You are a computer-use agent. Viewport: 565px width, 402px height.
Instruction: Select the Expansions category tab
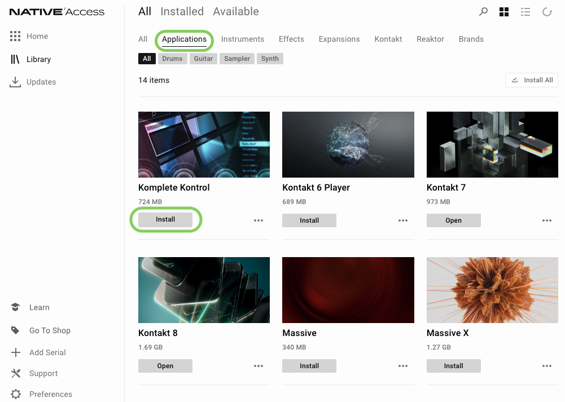pyautogui.click(x=339, y=39)
